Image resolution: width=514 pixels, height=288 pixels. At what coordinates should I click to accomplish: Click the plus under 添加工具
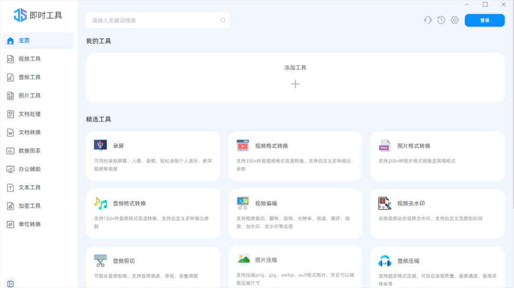(296, 84)
